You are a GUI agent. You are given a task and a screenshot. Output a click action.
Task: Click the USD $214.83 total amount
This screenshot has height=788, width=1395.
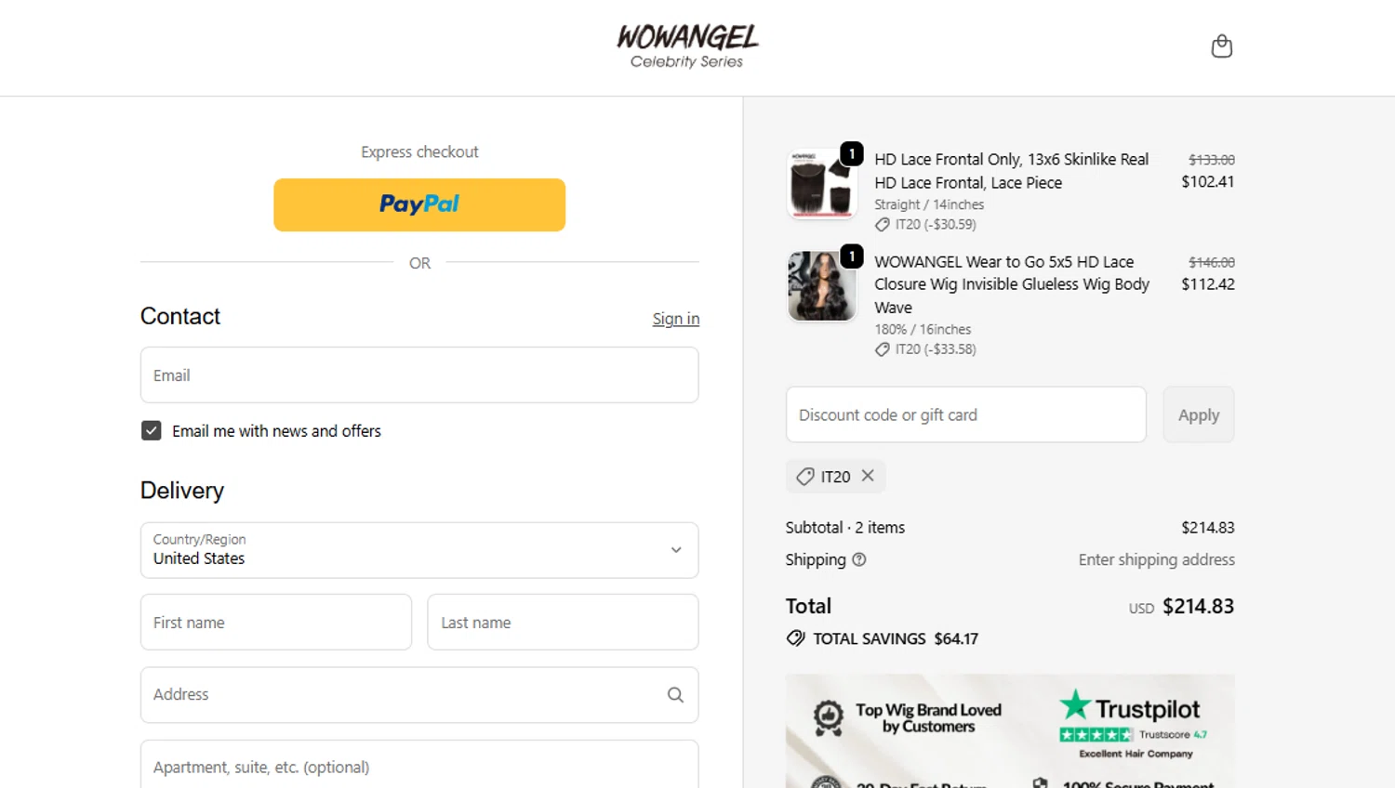tap(1182, 607)
